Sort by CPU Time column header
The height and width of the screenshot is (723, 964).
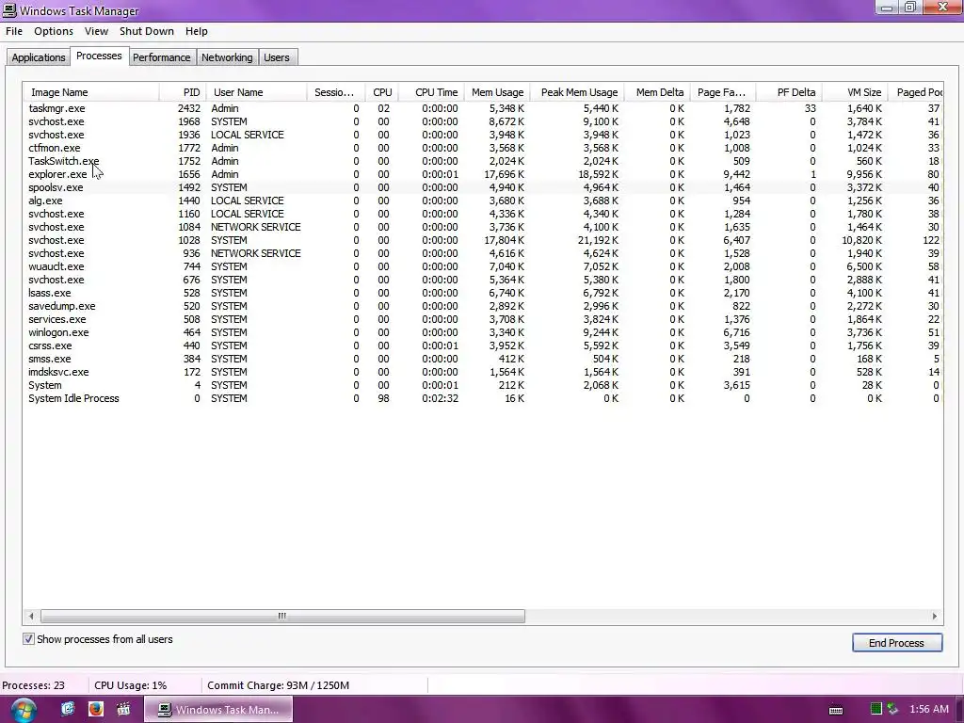pyautogui.click(x=431, y=92)
